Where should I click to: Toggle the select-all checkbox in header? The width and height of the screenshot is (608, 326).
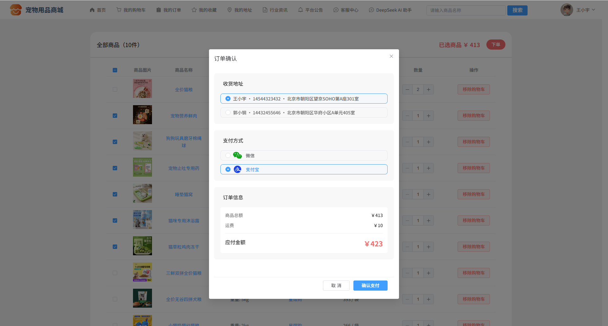click(115, 70)
